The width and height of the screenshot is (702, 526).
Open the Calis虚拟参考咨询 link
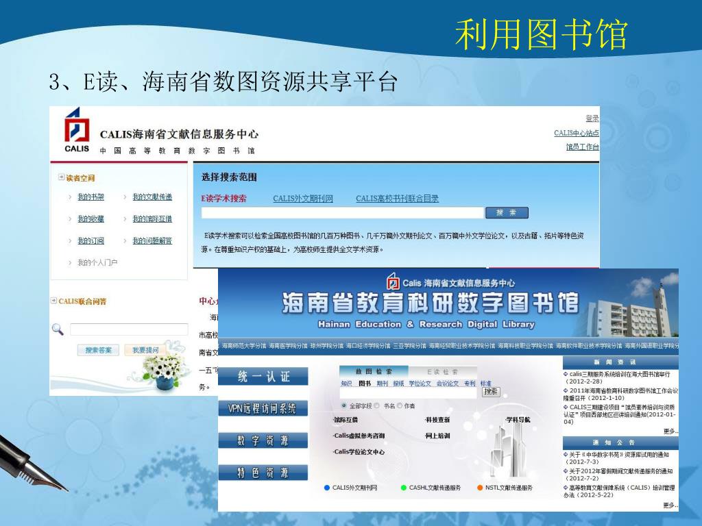(359, 436)
